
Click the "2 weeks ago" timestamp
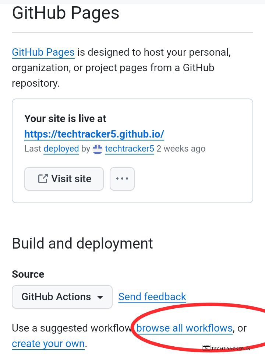point(181,149)
